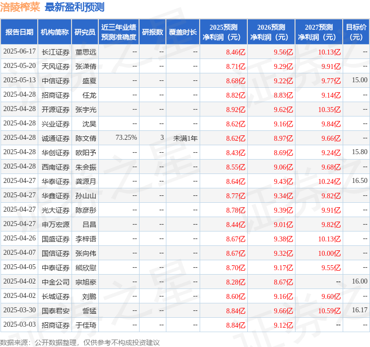This screenshot has width=370, height=347.
Task: Select the 华鑫证券 institution cell
Action: coord(56,196)
